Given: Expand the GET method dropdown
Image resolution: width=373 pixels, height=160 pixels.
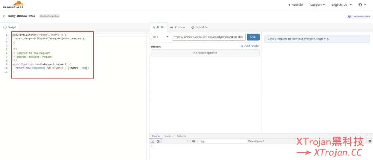Looking at the screenshot, I should point(160,37).
